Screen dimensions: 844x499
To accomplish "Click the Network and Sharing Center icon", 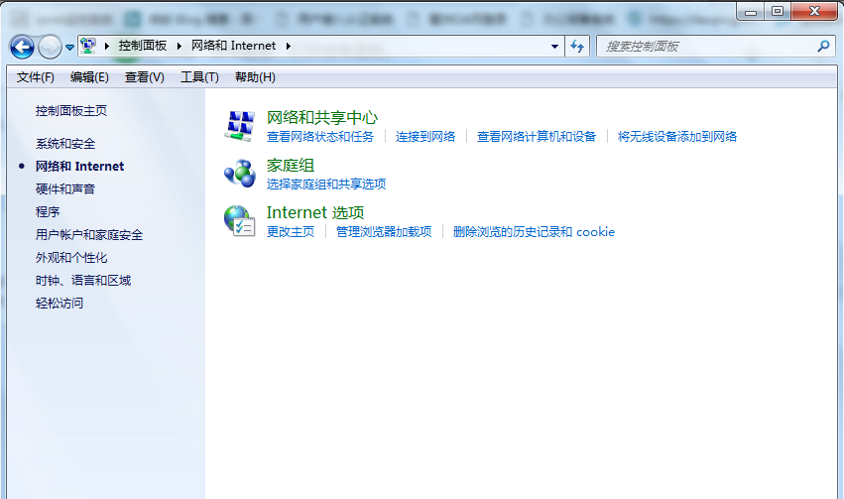I will click(x=240, y=125).
